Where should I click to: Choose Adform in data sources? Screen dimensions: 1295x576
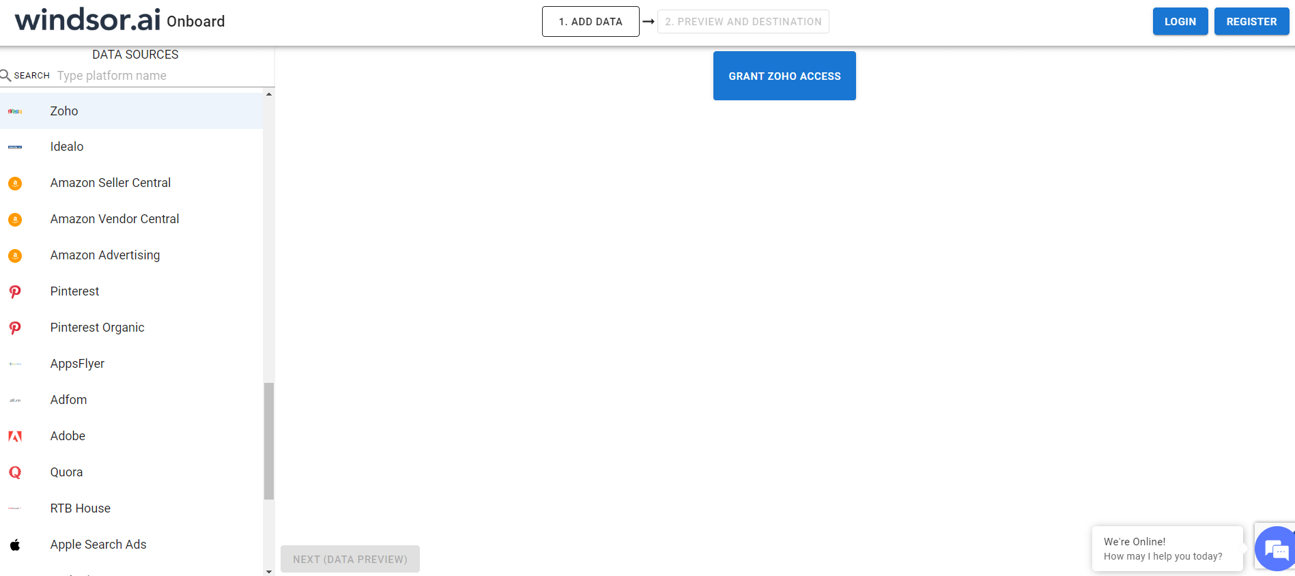131,400
